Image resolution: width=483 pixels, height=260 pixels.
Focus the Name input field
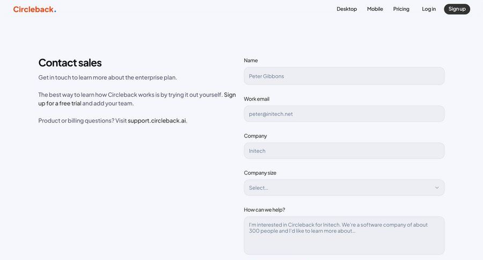point(344,76)
